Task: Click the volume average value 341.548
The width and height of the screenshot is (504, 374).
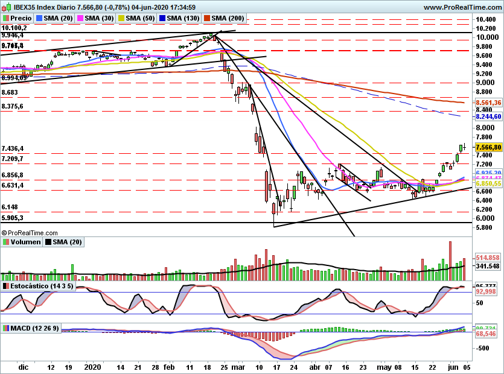Action: 488,266
